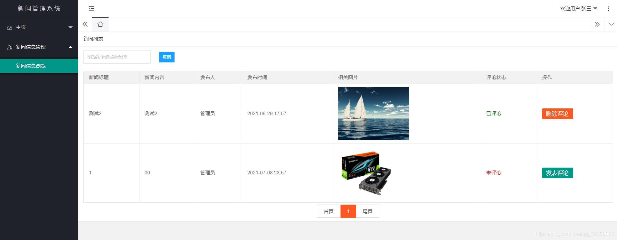Click 发表评论 for the unreviewed news
The image size is (617, 240).
[557, 173]
